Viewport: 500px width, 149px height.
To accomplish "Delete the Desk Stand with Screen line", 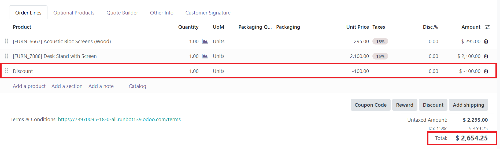I will tap(486, 56).
